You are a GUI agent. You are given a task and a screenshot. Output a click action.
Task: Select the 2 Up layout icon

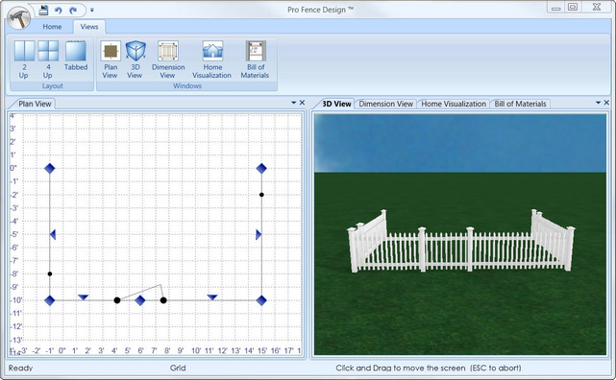pos(24,51)
